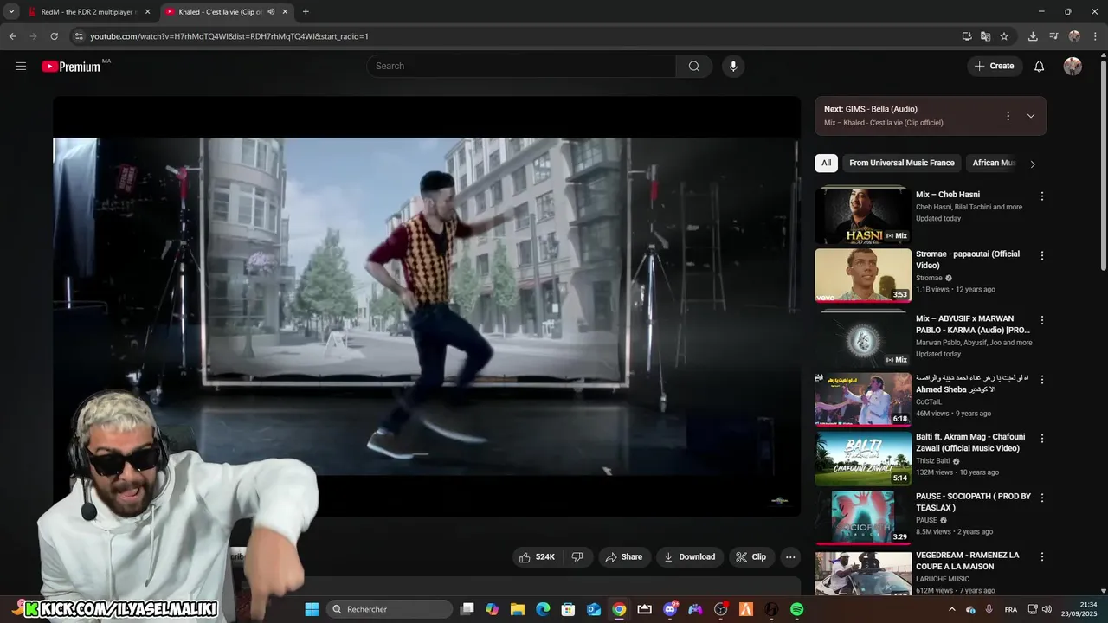1108x623 pixels.
Task: Open menu for VEGEDREAM video
Action: 1042,557
